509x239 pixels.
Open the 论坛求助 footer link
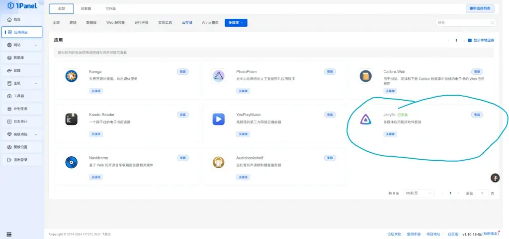point(394,234)
